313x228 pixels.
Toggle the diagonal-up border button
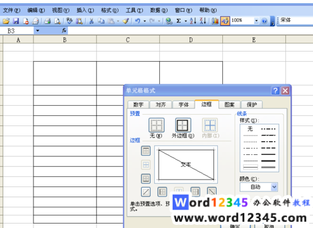click(145, 191)
